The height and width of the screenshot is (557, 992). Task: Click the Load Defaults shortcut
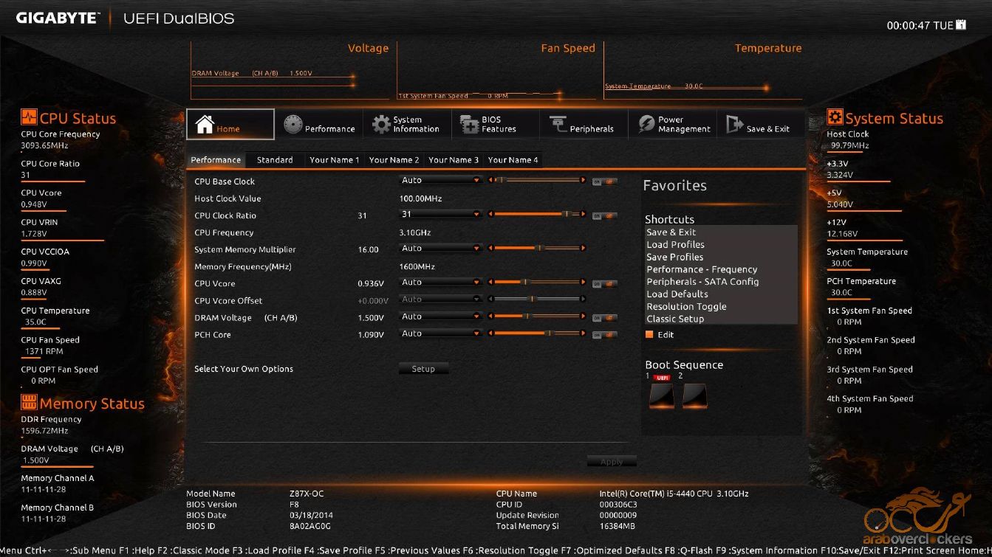tap(677, 294)
